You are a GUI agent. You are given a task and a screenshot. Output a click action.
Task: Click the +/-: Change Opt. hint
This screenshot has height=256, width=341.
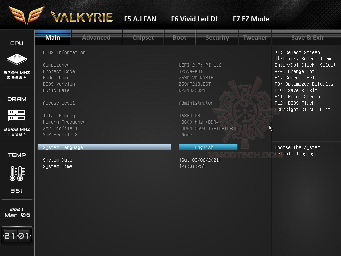[x=296, y=71]
